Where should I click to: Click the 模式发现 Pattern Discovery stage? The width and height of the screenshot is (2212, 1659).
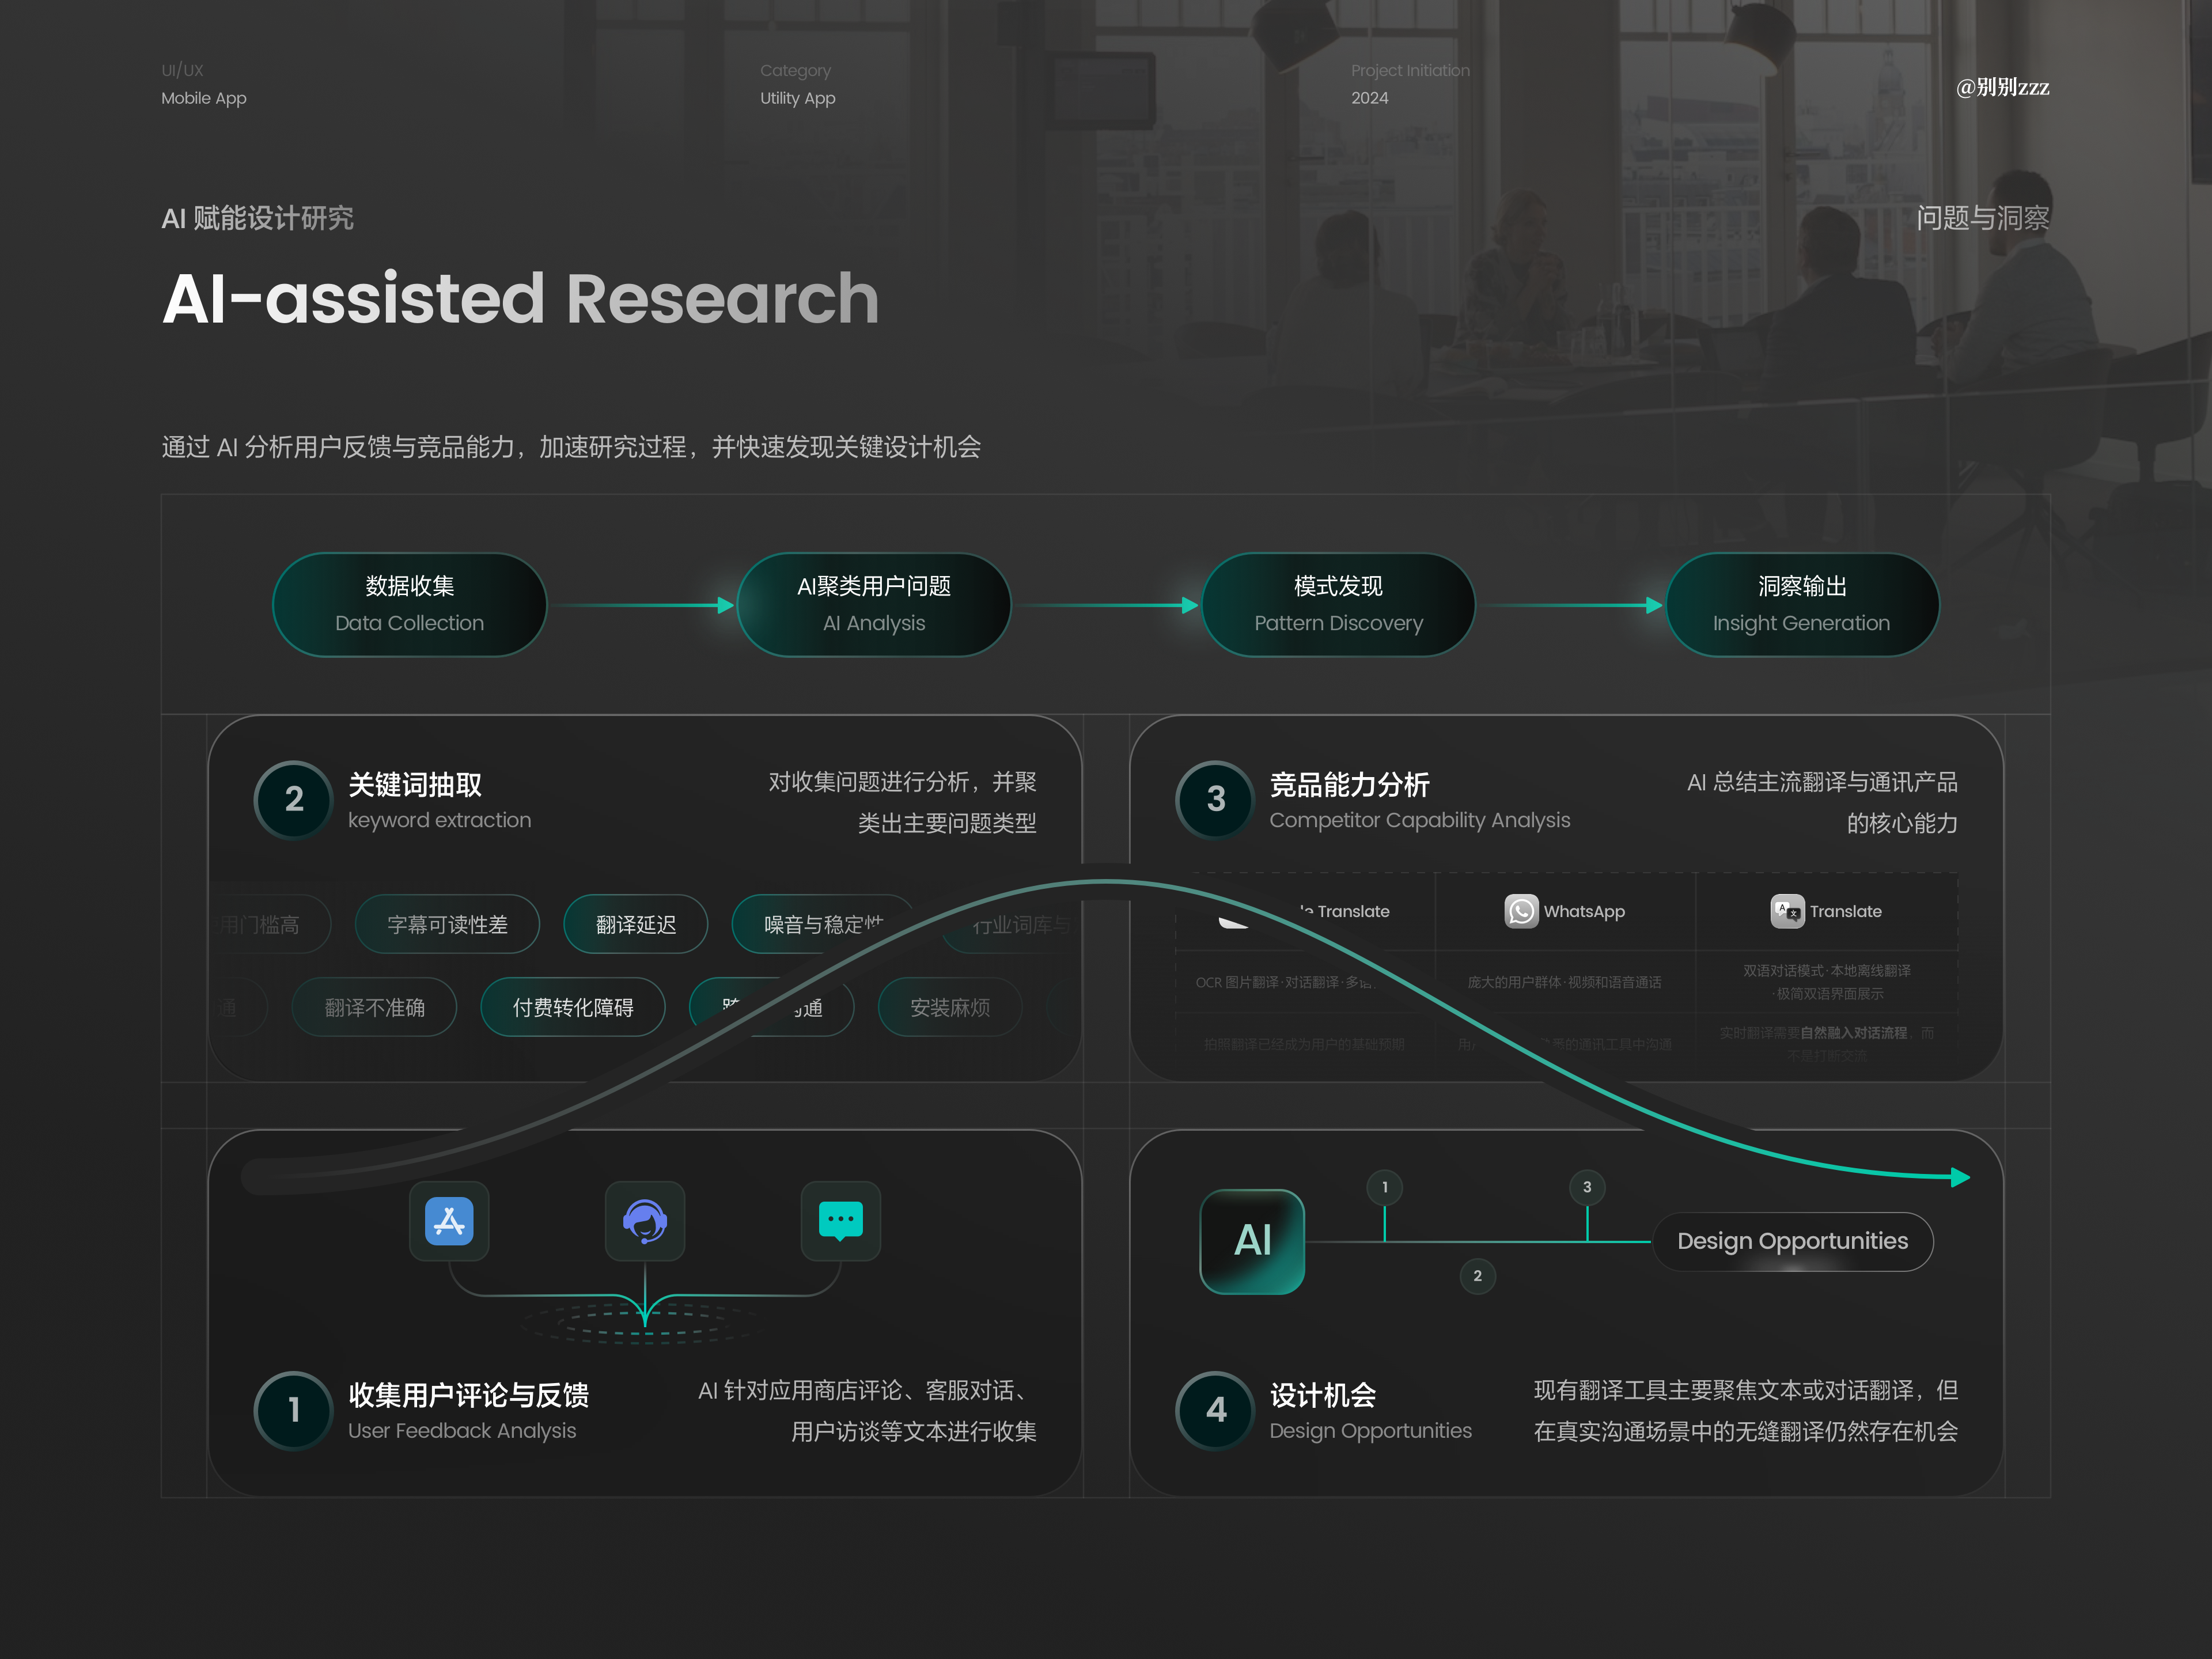coord(1338,605)
